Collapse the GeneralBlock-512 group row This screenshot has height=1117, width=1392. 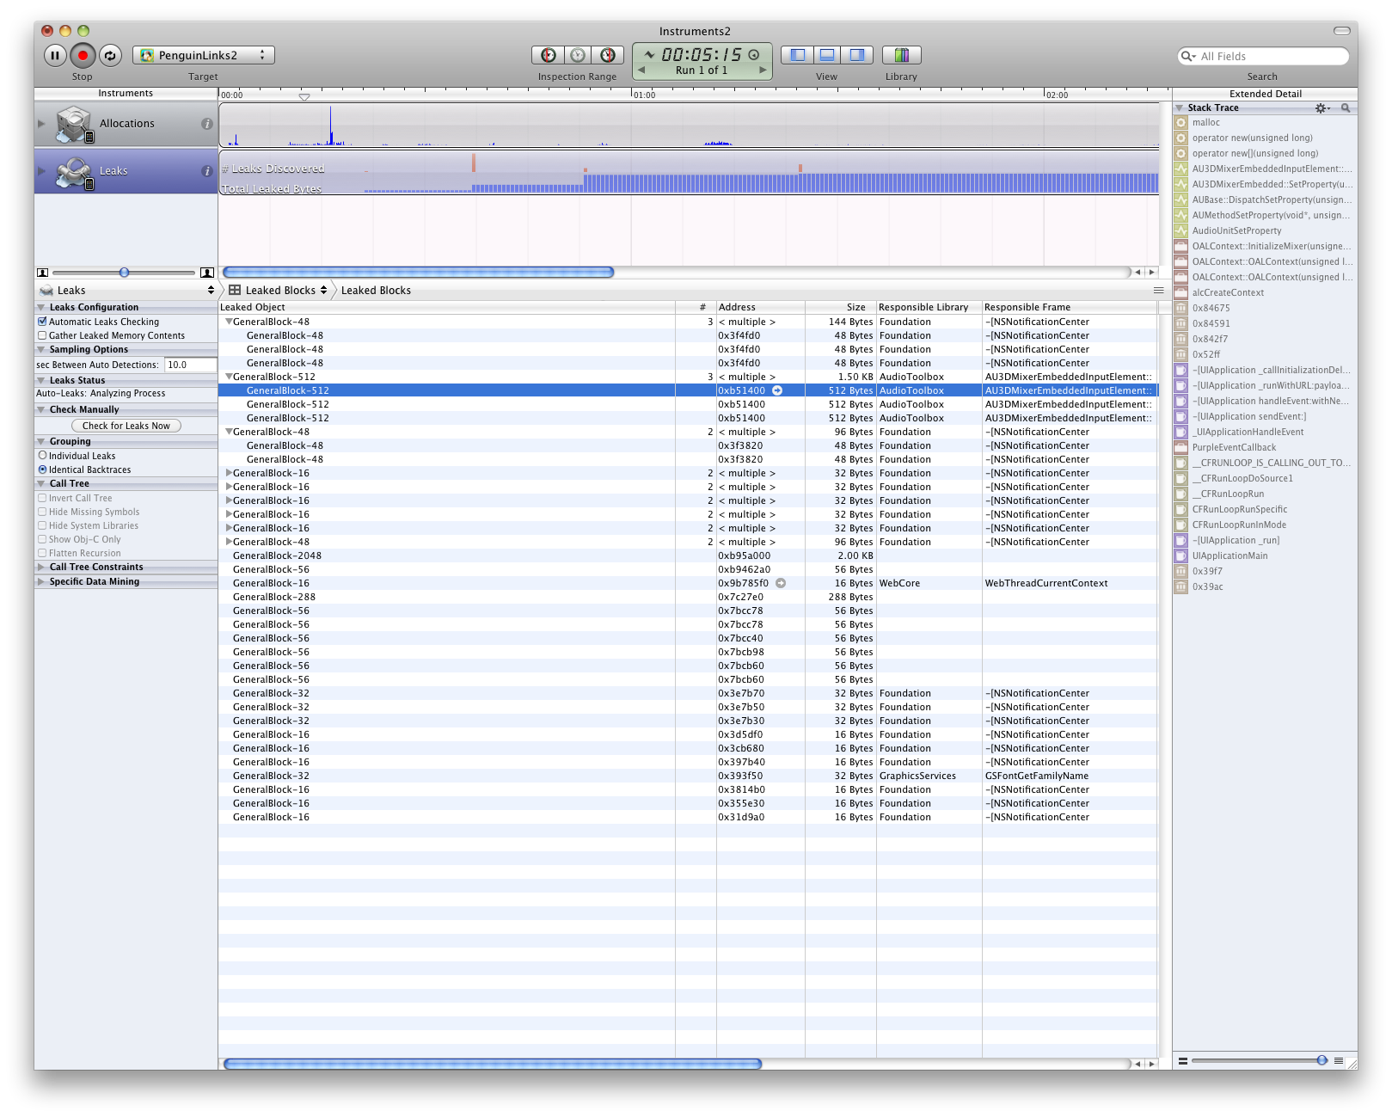click(229, 377)
